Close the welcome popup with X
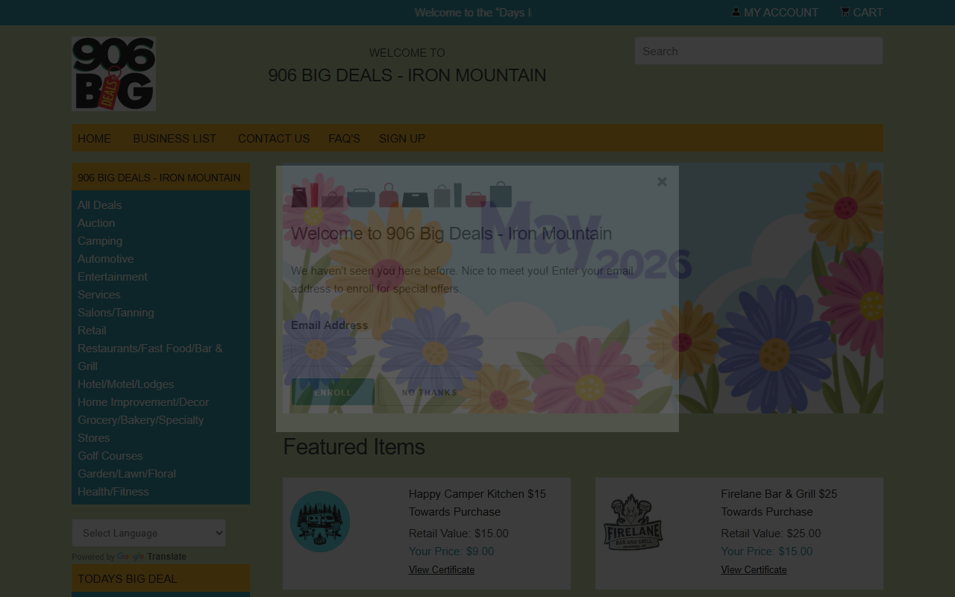Image resolution: width=955 pixels, height=597 pixels. 662,181
